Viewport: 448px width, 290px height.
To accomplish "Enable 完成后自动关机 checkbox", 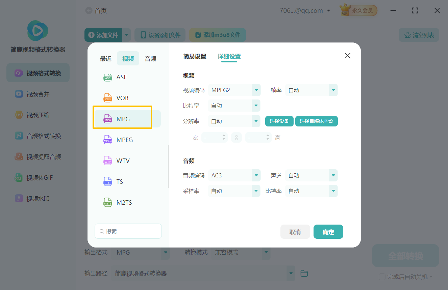I will (x=382, y=277).
